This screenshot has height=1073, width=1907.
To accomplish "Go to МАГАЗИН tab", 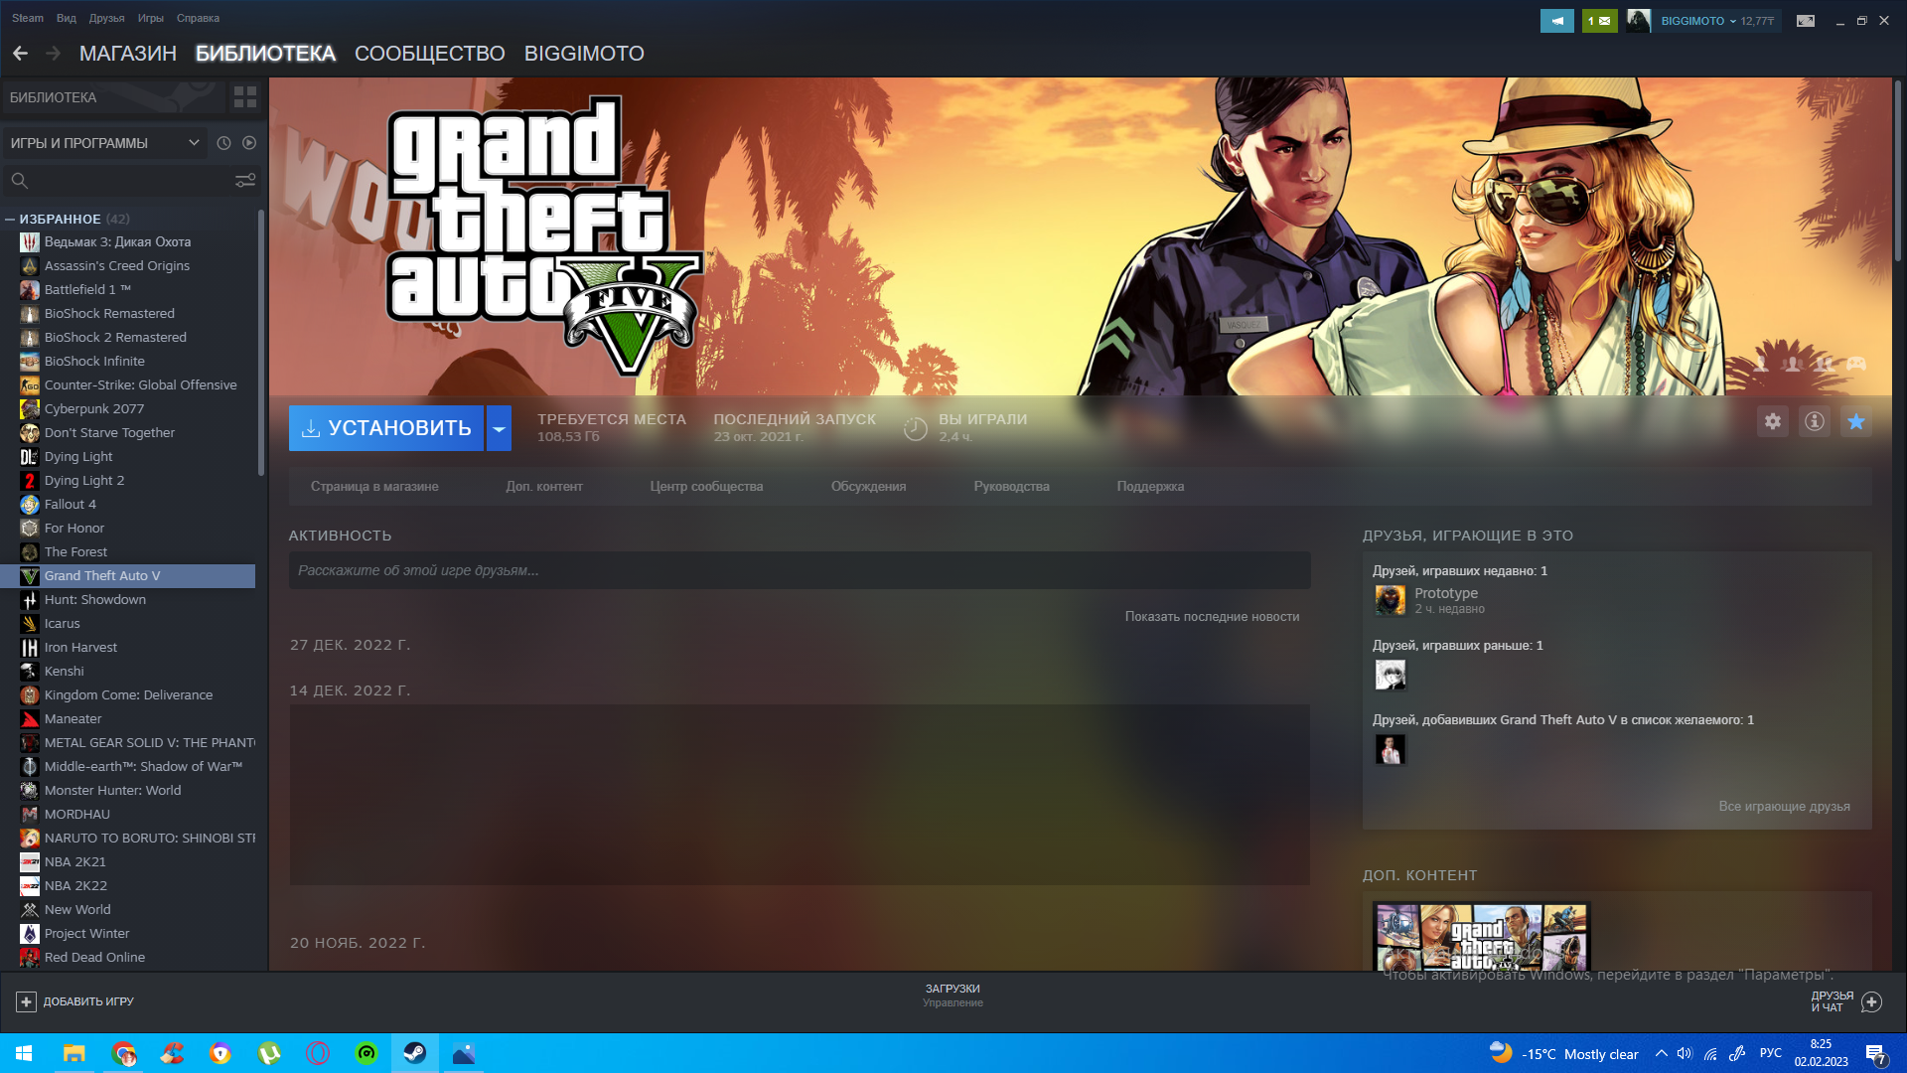I will pos(128,54).
